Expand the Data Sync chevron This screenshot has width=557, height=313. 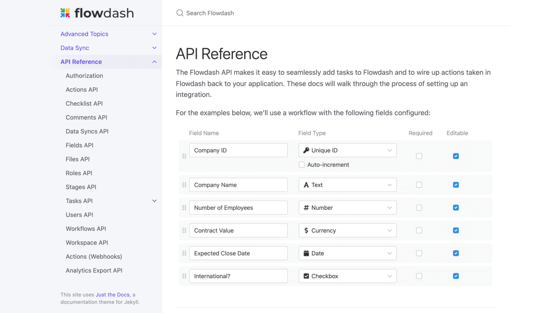(x=155, y=48)
